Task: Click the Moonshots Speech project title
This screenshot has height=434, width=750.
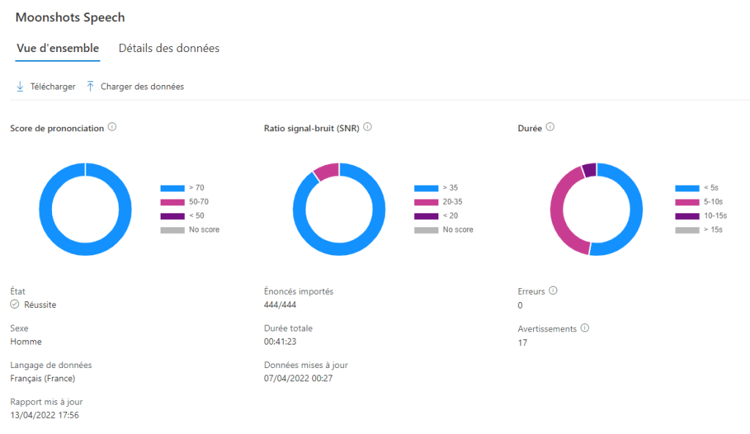Action: coord(70,17)
